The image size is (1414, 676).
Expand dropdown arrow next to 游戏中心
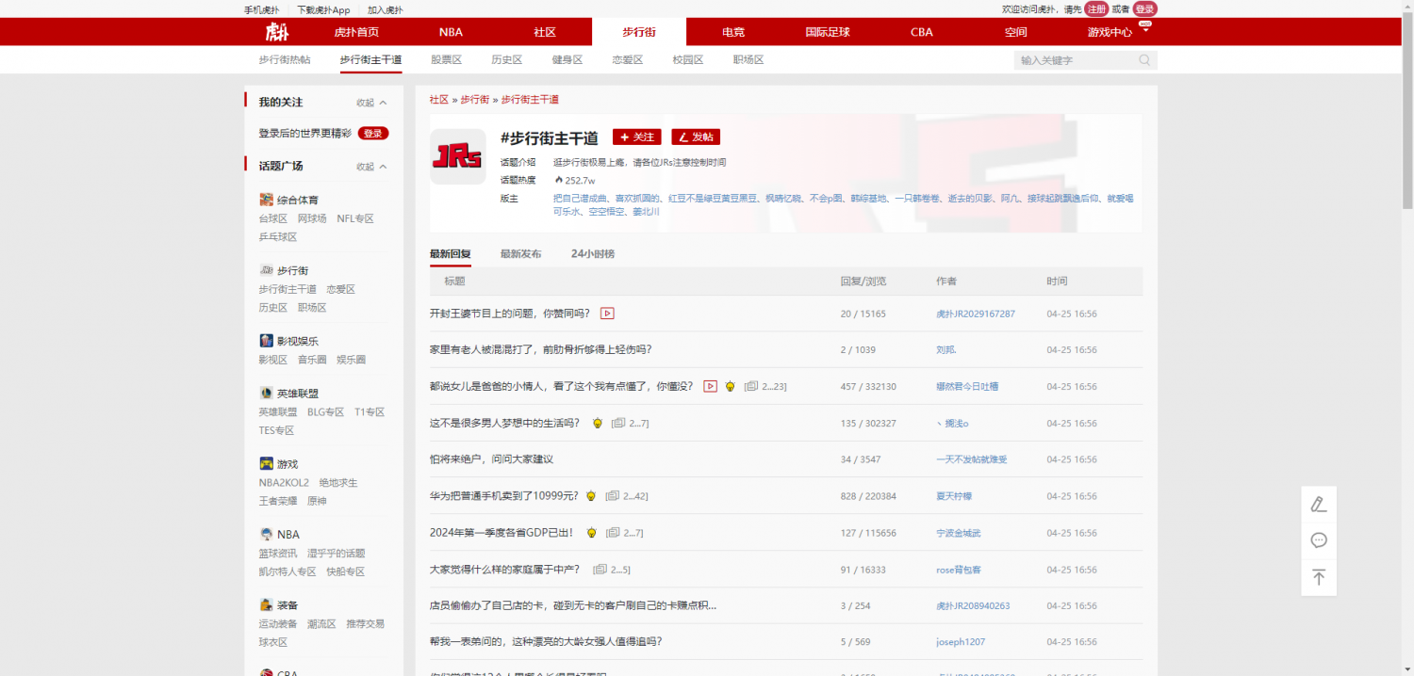point(1145,31)
